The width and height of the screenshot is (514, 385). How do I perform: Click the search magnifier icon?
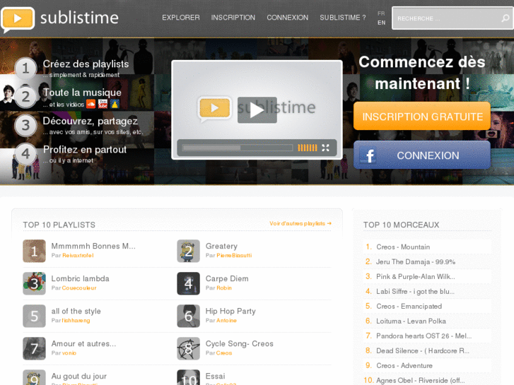pos(505,18)
